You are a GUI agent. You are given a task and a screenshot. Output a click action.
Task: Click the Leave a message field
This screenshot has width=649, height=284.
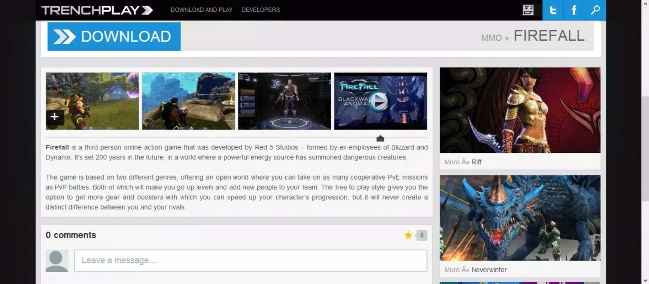pos(251,261)
